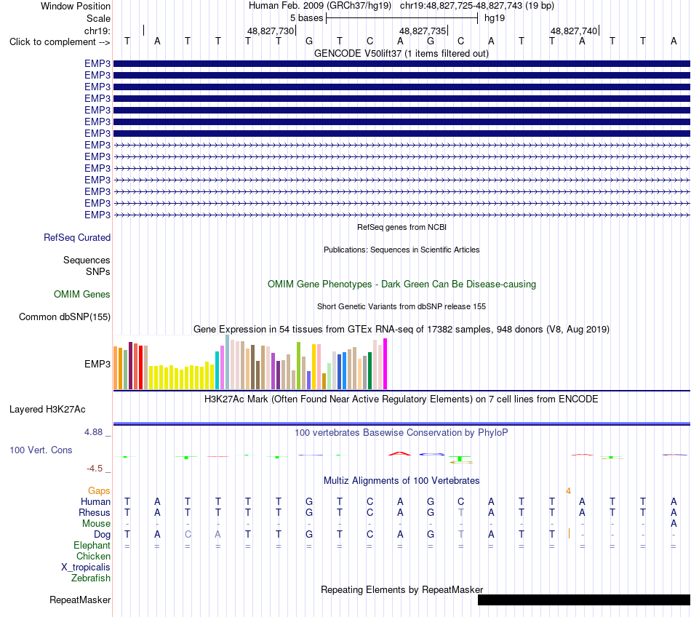691x617 pixels.
Task: Select the Rhesus alignment row label
Action: (95, 513)
